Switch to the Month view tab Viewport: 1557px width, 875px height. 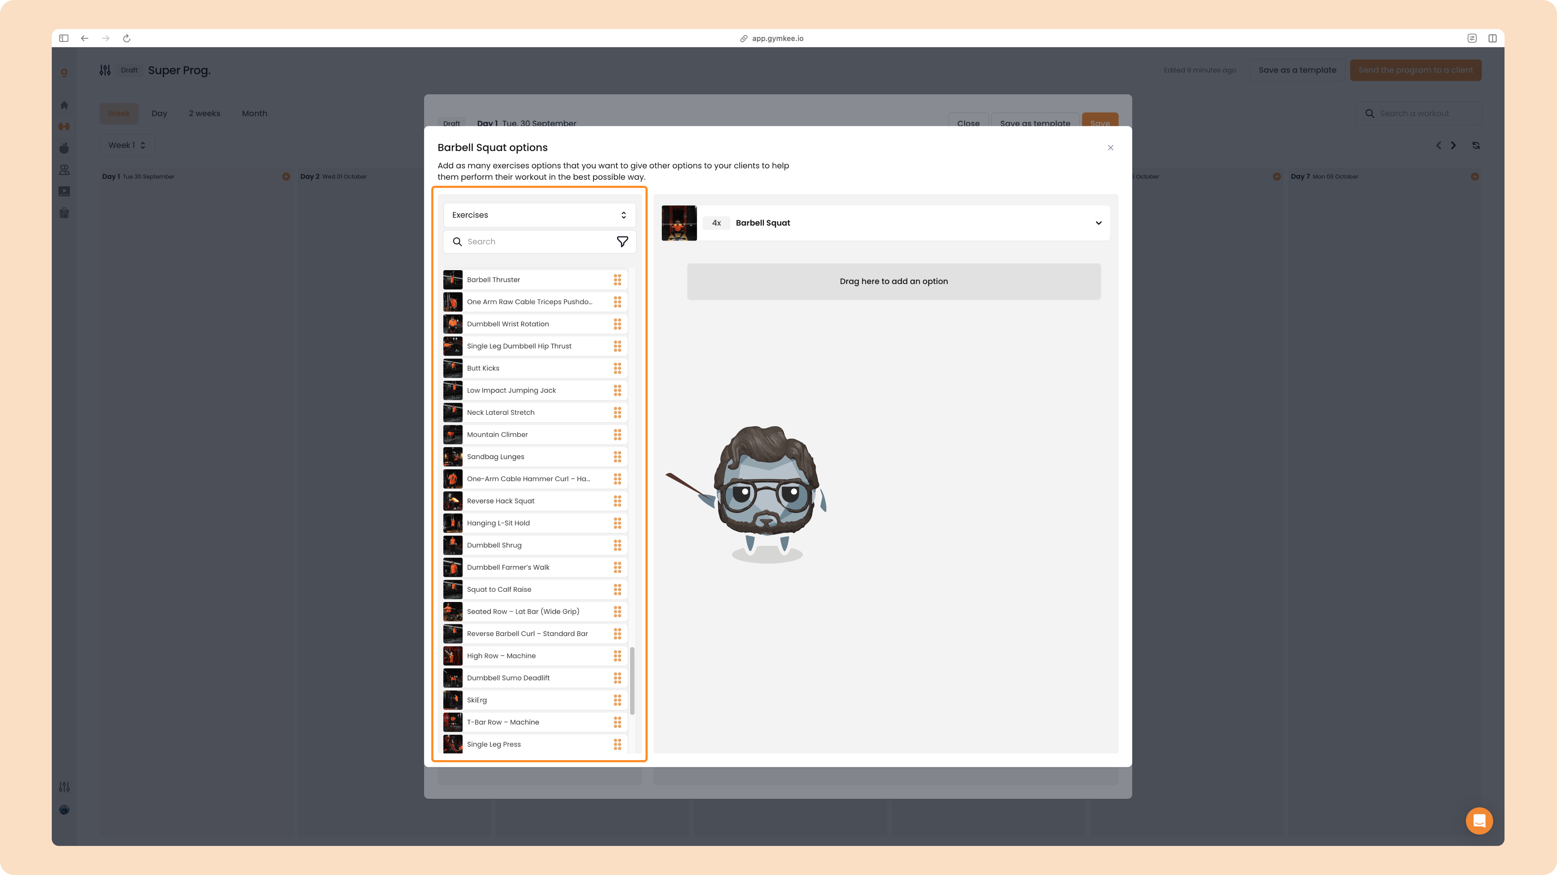254,113
